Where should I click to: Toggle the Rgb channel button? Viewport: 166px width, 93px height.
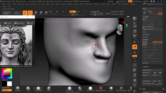pos(57,12)
